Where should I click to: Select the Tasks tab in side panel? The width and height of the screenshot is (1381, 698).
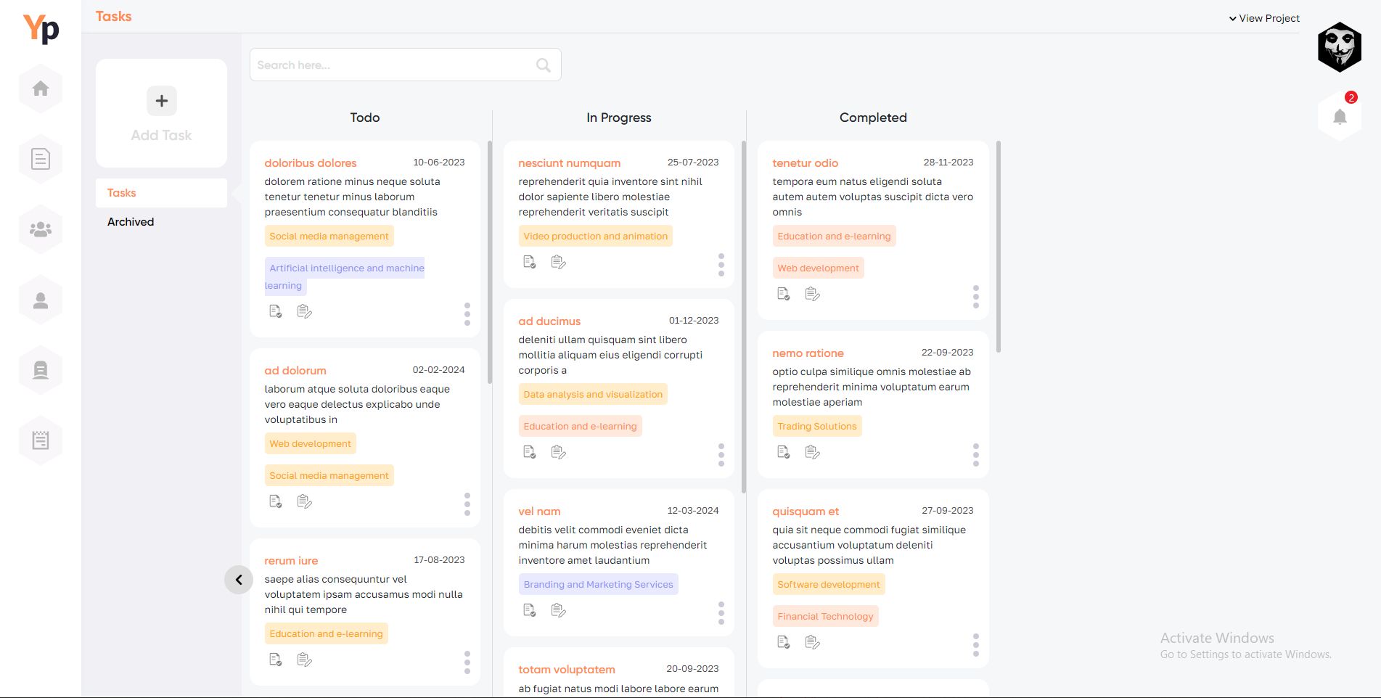[x=122, y=193]
